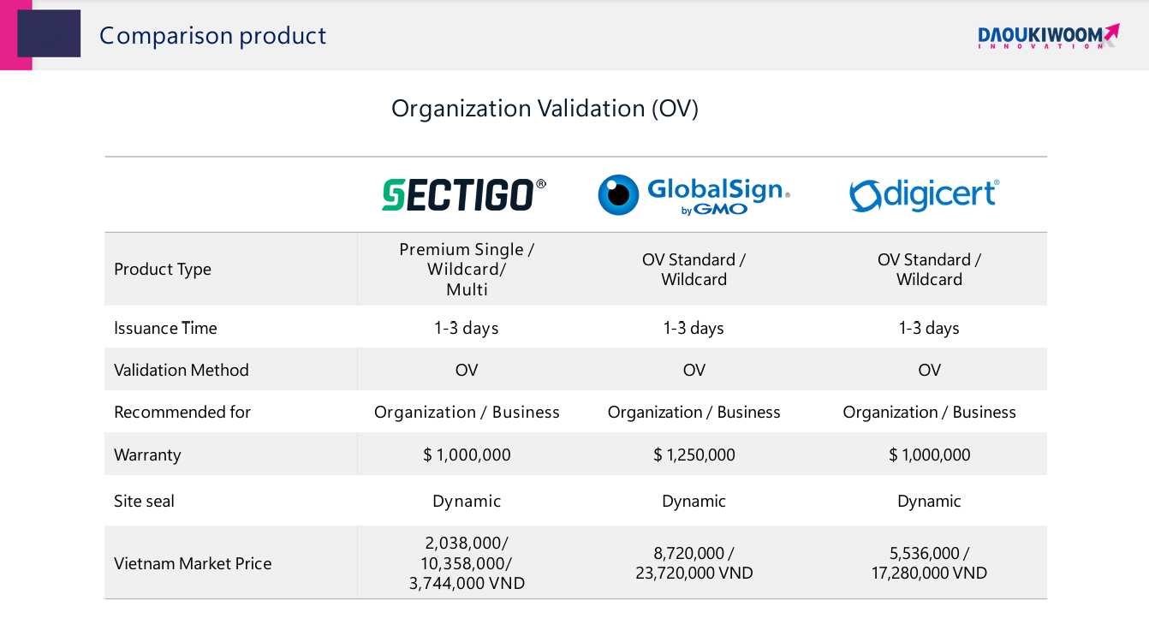Select Sectigo's "2,038,000/ 10,358,000/ 3,744,000 VND" price
Image resolution: width=1149 pixels, height=642 pixels.
click(467, 563)
